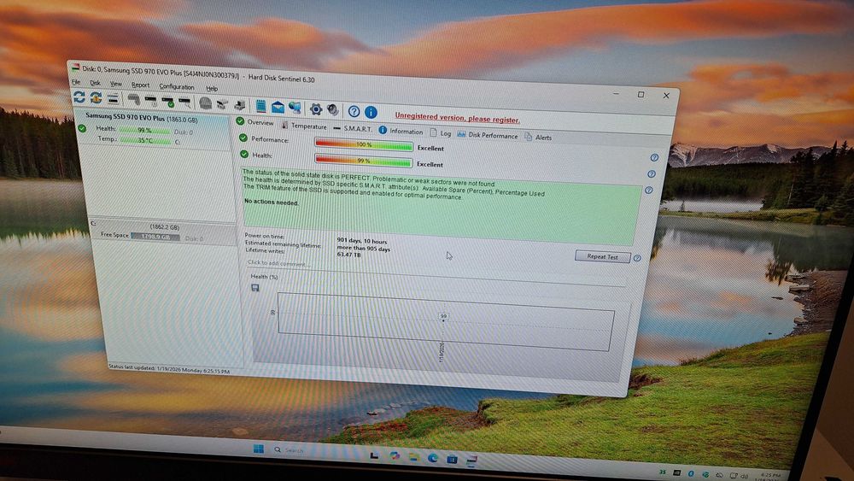Switch to the Temperature tab
The width and height of the screenshot is (854, 481).
305,126
